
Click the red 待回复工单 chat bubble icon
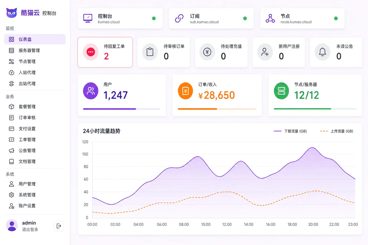click(91, 52)
